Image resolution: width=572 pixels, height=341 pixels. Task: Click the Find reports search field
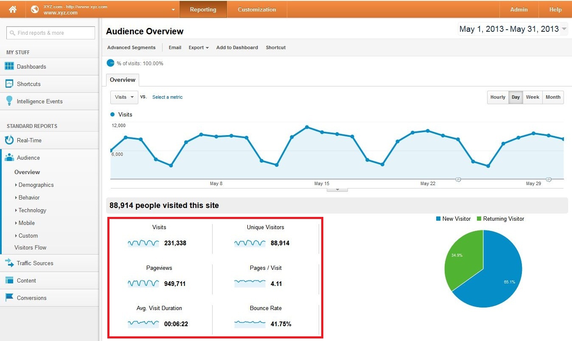point(51,33)
